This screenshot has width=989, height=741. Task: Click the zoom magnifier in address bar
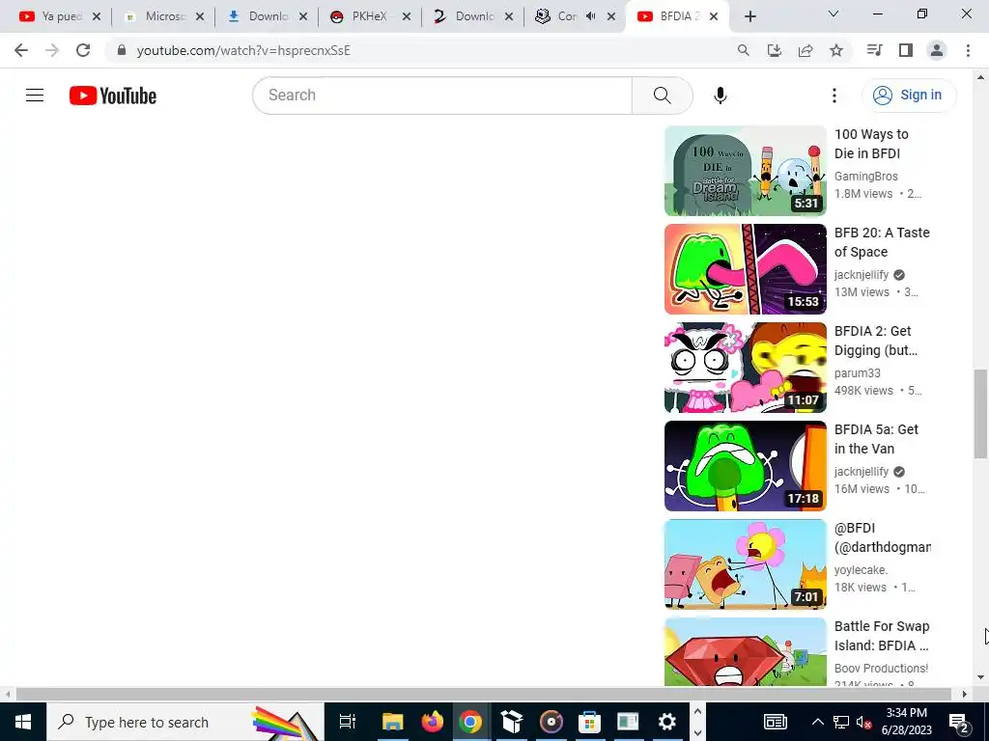743,50
